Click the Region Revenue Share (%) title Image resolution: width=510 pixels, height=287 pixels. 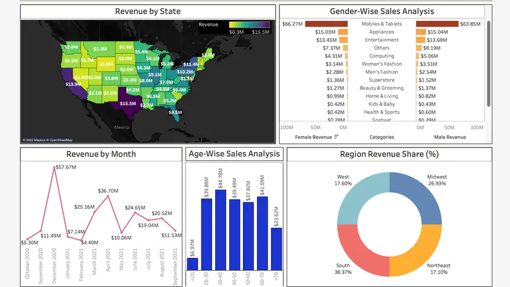389,154
